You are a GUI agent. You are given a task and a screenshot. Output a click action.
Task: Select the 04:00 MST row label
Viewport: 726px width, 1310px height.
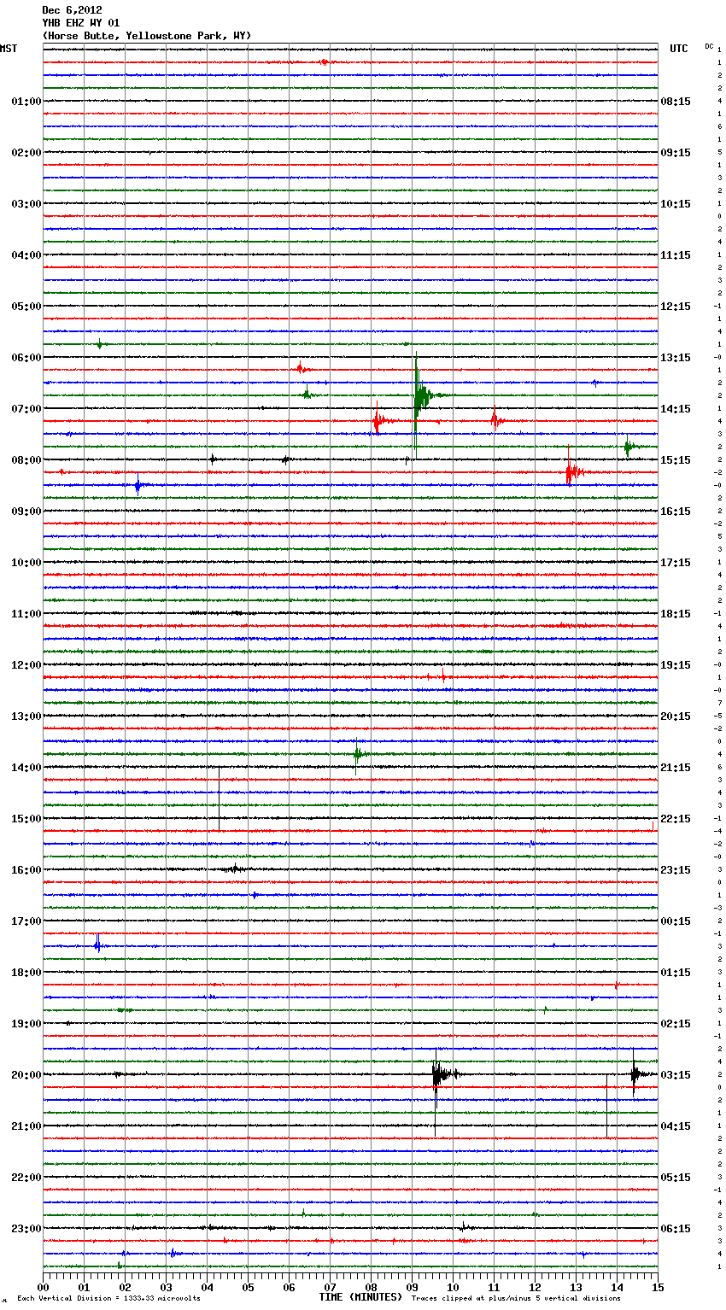[26, 255]
